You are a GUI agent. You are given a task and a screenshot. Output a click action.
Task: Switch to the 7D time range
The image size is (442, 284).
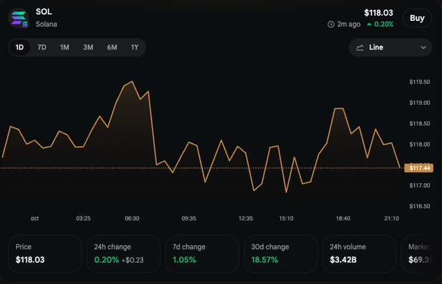pos(42,48)
